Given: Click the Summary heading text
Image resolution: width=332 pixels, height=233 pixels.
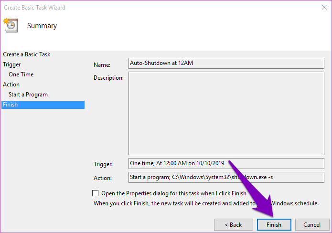Looking at the screenshot, I should pos(42,26).
